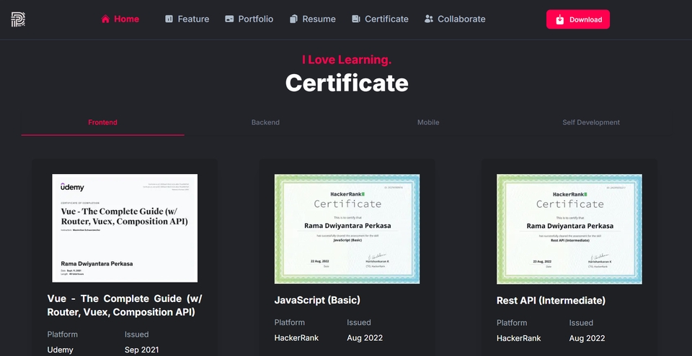Open the Portfolio nav link
Viewport: 692px width, 356px height.
click(x=249, y=19)
